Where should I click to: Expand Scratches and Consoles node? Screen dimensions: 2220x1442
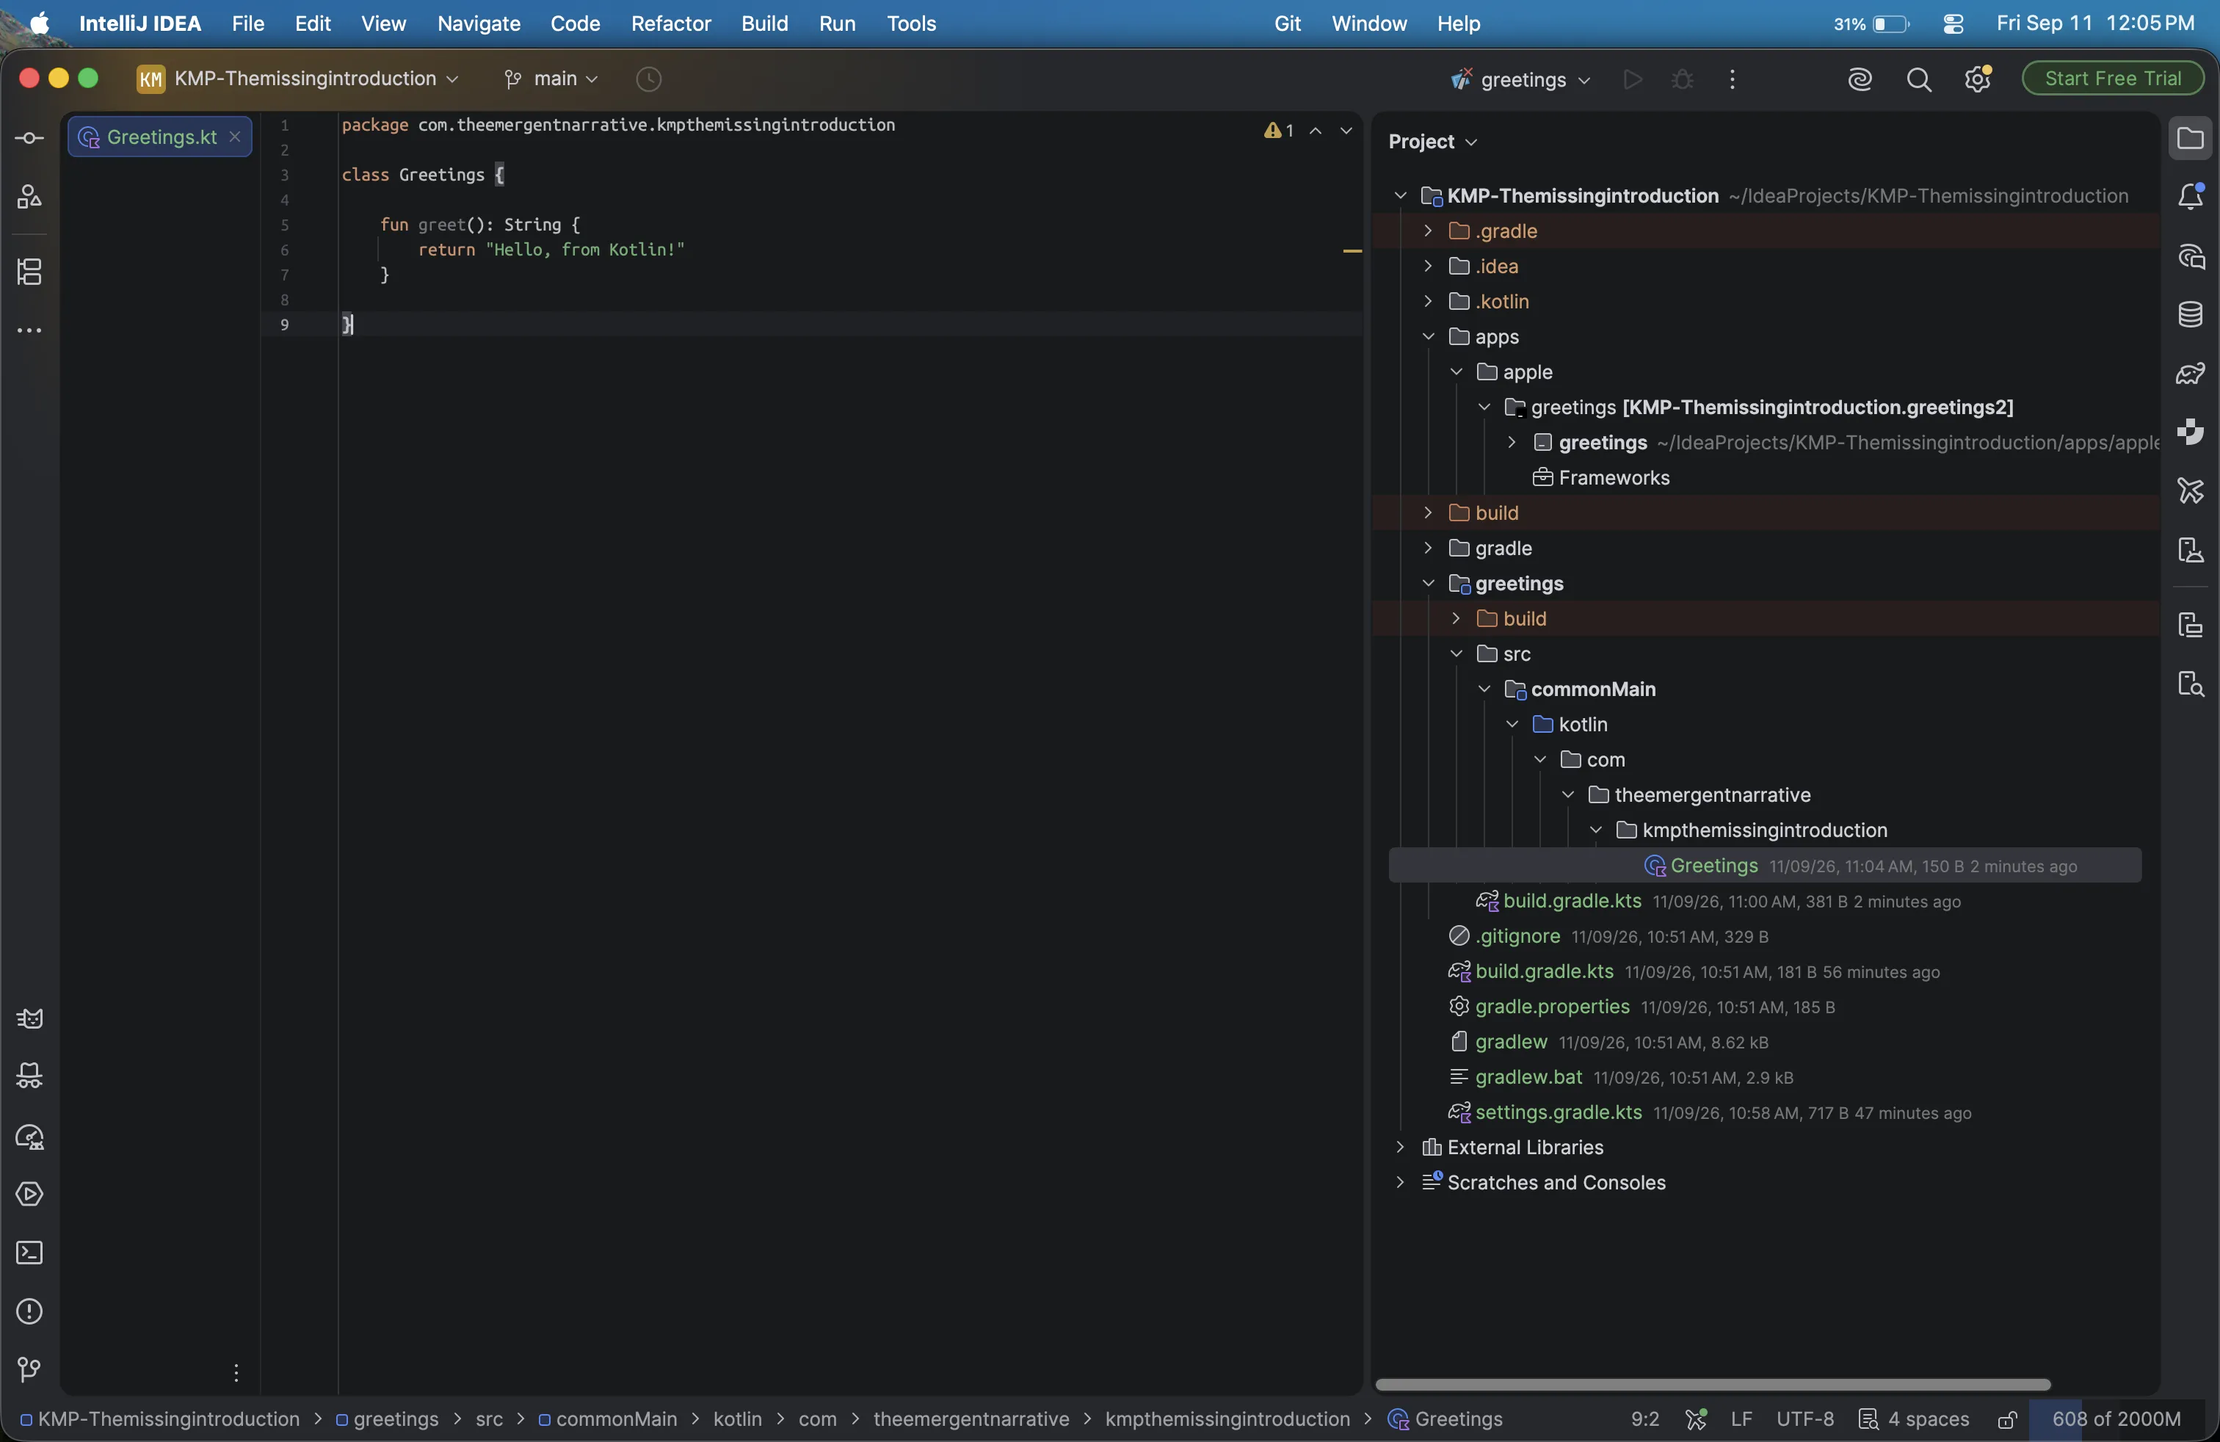1399,1183
